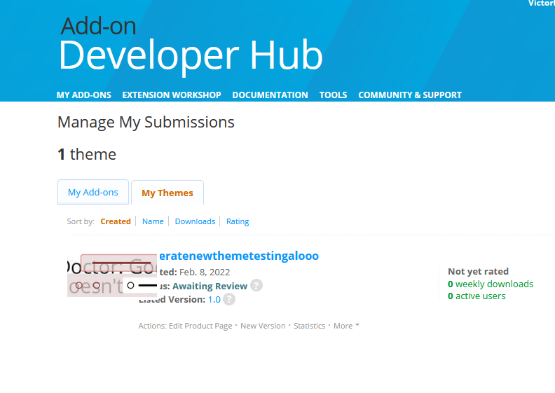Expand the More actions dropdown
Image resolution: width=555 pixels, height=393 pixels.
pos(346,326)
